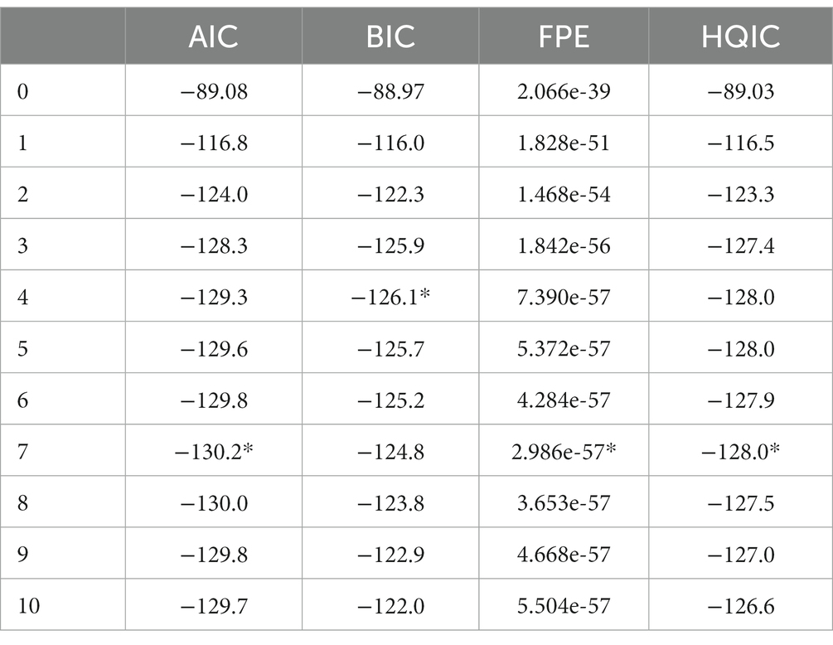Click the starred HQIC value −128.0*

pos(740,452)
